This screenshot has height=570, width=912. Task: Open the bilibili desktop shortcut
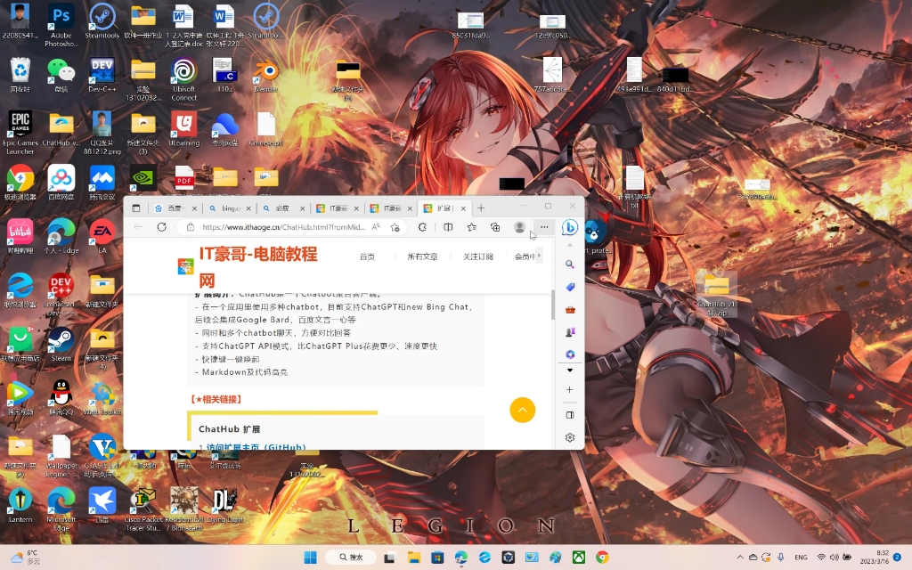point(20,237)
